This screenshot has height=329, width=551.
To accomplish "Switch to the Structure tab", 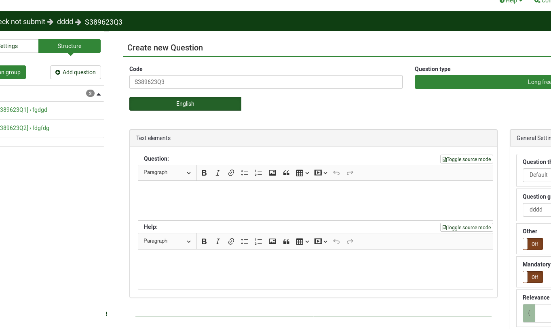I will (70, 46).
